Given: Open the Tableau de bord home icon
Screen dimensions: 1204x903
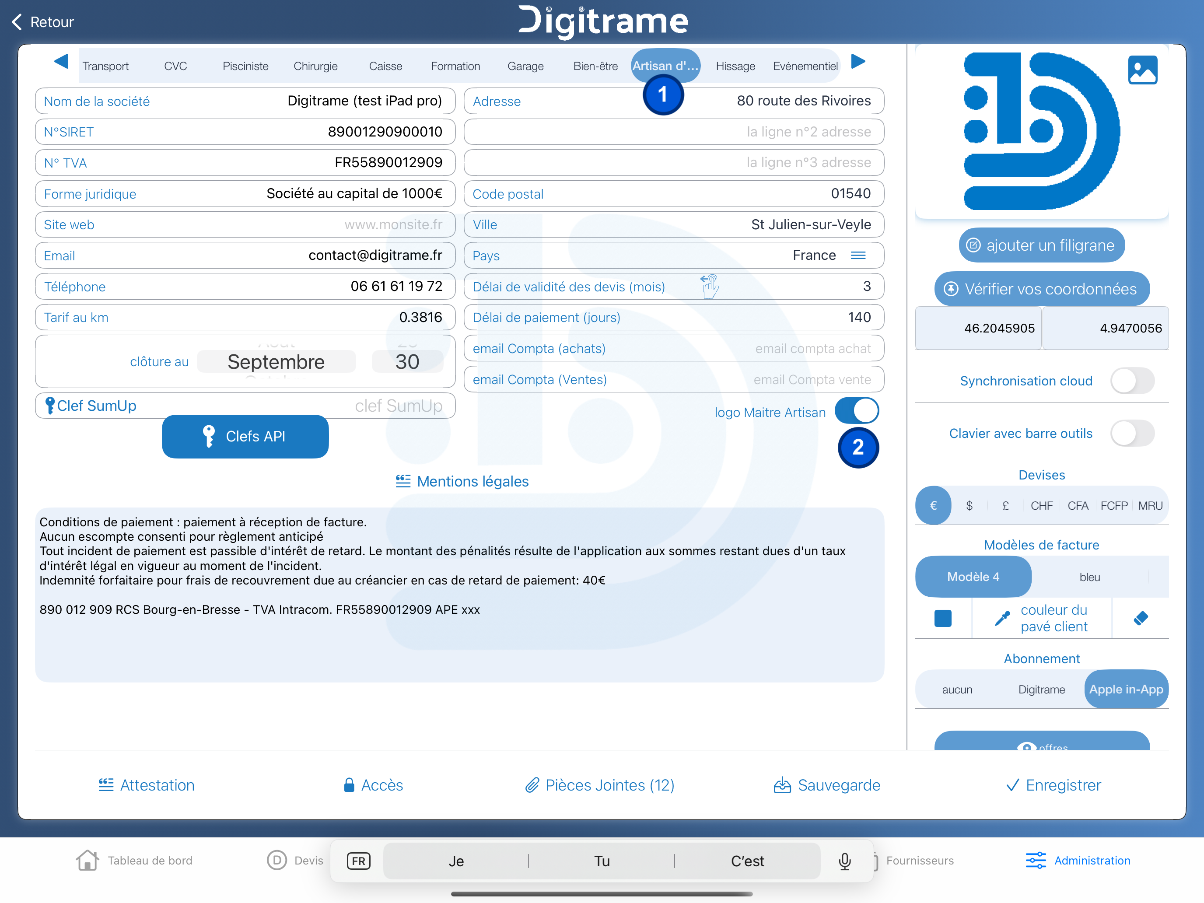Looking at the screenshot, I should tap(87, 860).
